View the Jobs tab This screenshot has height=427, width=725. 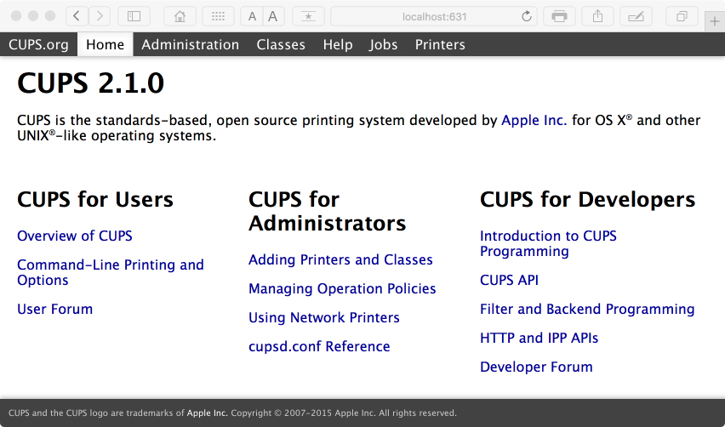point(383,44)
